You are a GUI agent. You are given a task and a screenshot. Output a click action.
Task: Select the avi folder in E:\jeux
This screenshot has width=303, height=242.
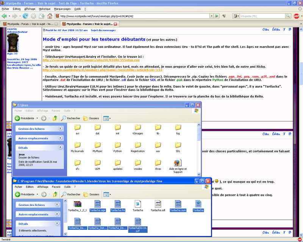pyautogui.click(x=77, y=129)
